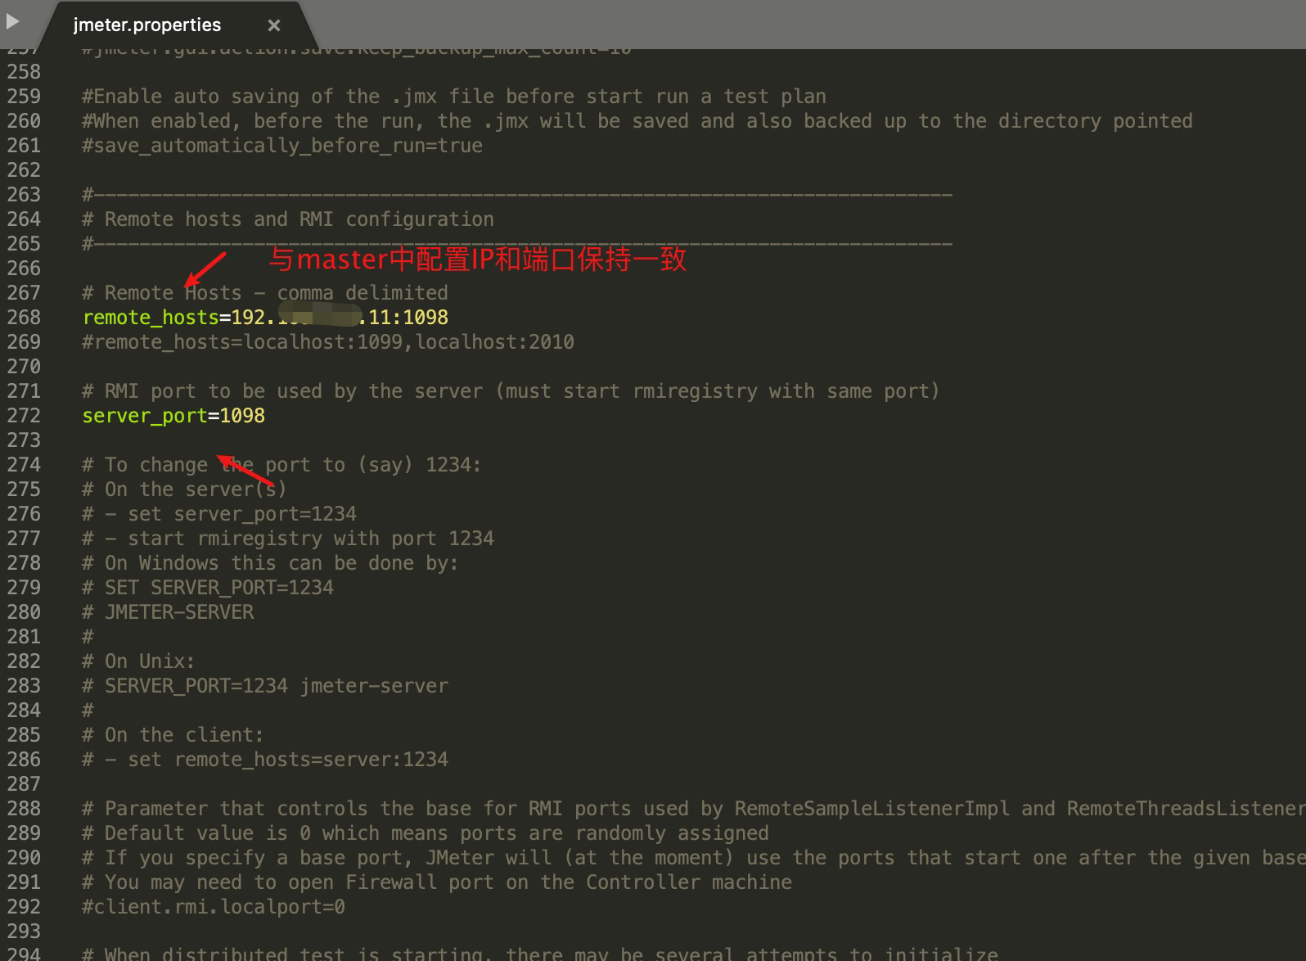Click '# On the client:' comment line

[173, 735]
